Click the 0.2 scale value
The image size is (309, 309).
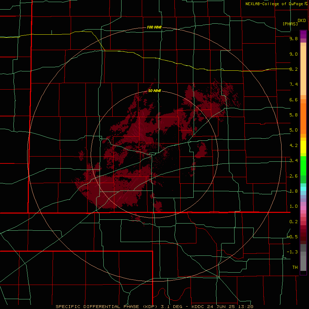294,222
